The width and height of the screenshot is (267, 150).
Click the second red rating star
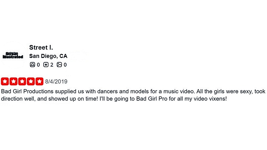click(x=14, y=81)
